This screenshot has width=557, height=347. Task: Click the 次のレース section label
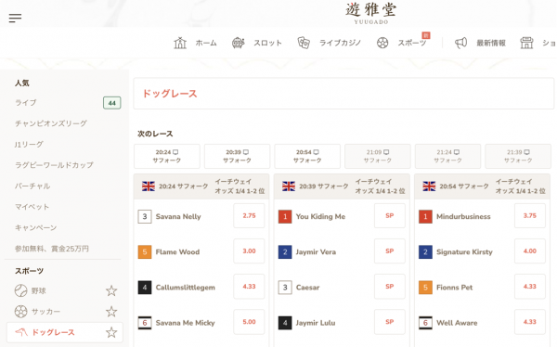click(x=155, y=134)
